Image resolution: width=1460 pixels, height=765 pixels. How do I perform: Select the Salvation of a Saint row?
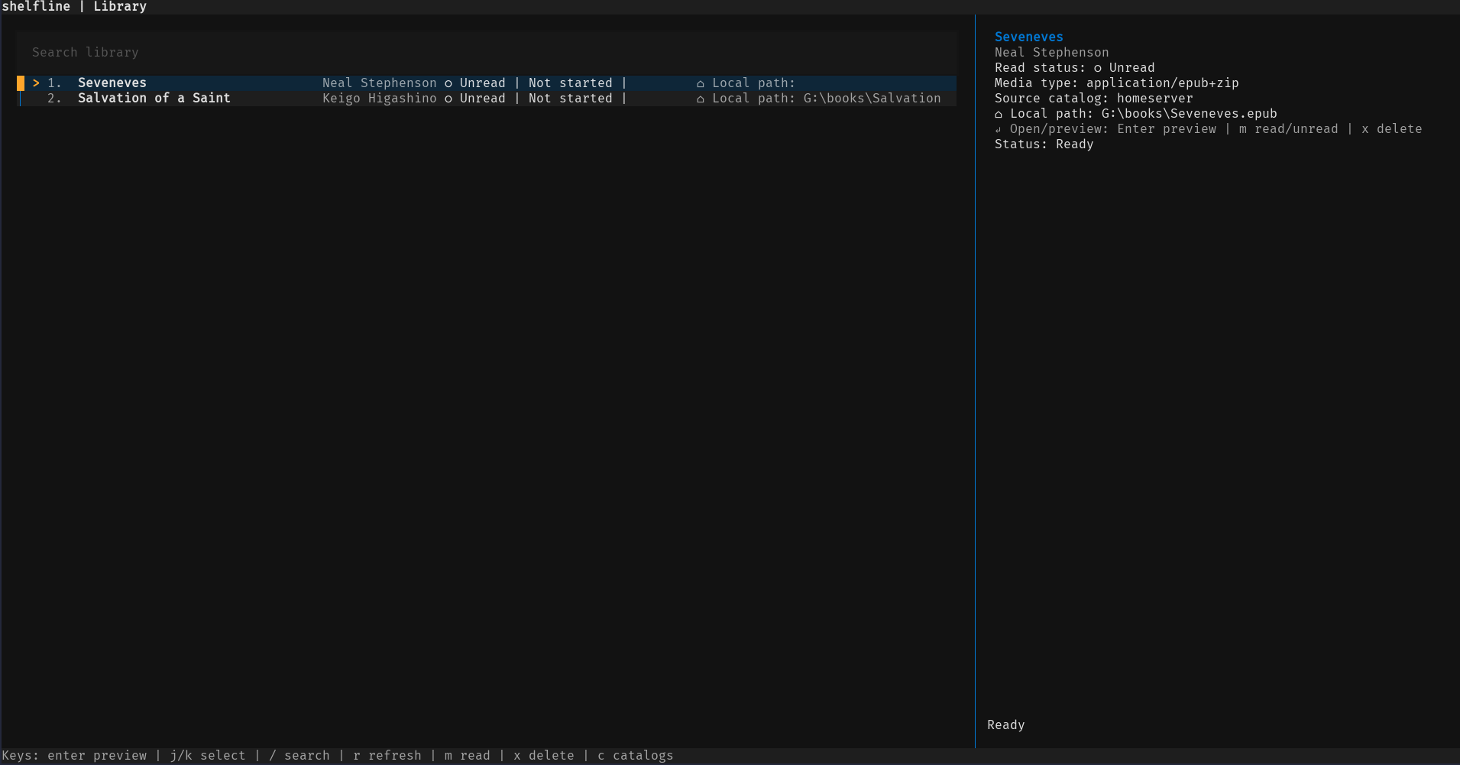coord(486,98)
